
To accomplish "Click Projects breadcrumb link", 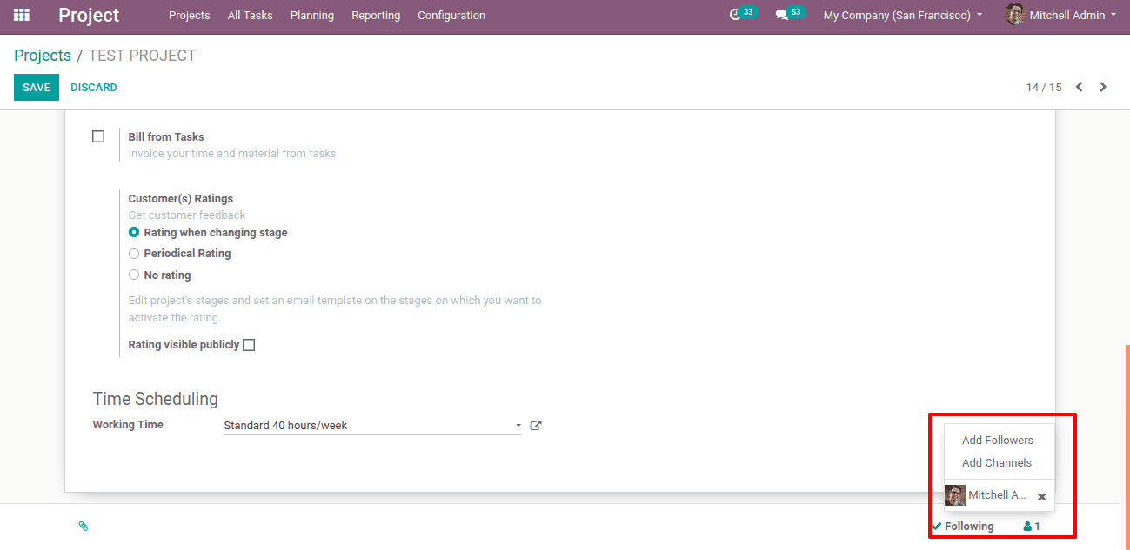I will coord(43,56).
